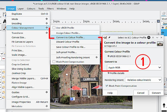Open the Windows menu
The width and height of the screenshot is (167, 112).
61,9
